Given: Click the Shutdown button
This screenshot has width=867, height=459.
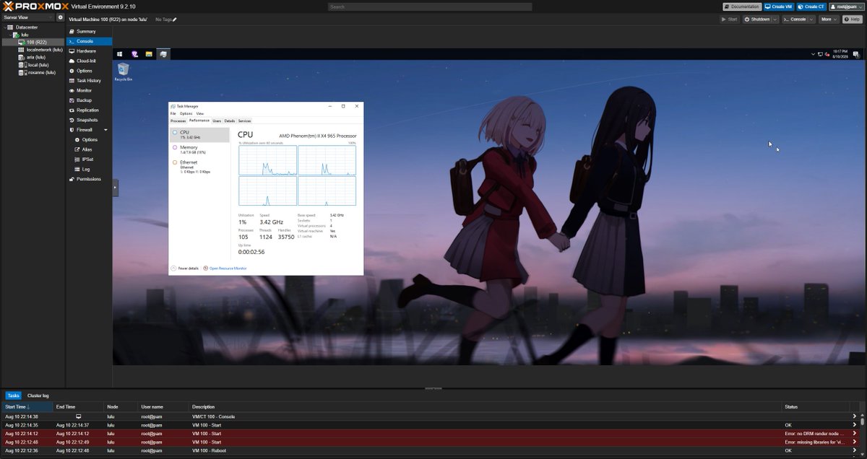Looking at the screenshot, I should pos(757,19).
